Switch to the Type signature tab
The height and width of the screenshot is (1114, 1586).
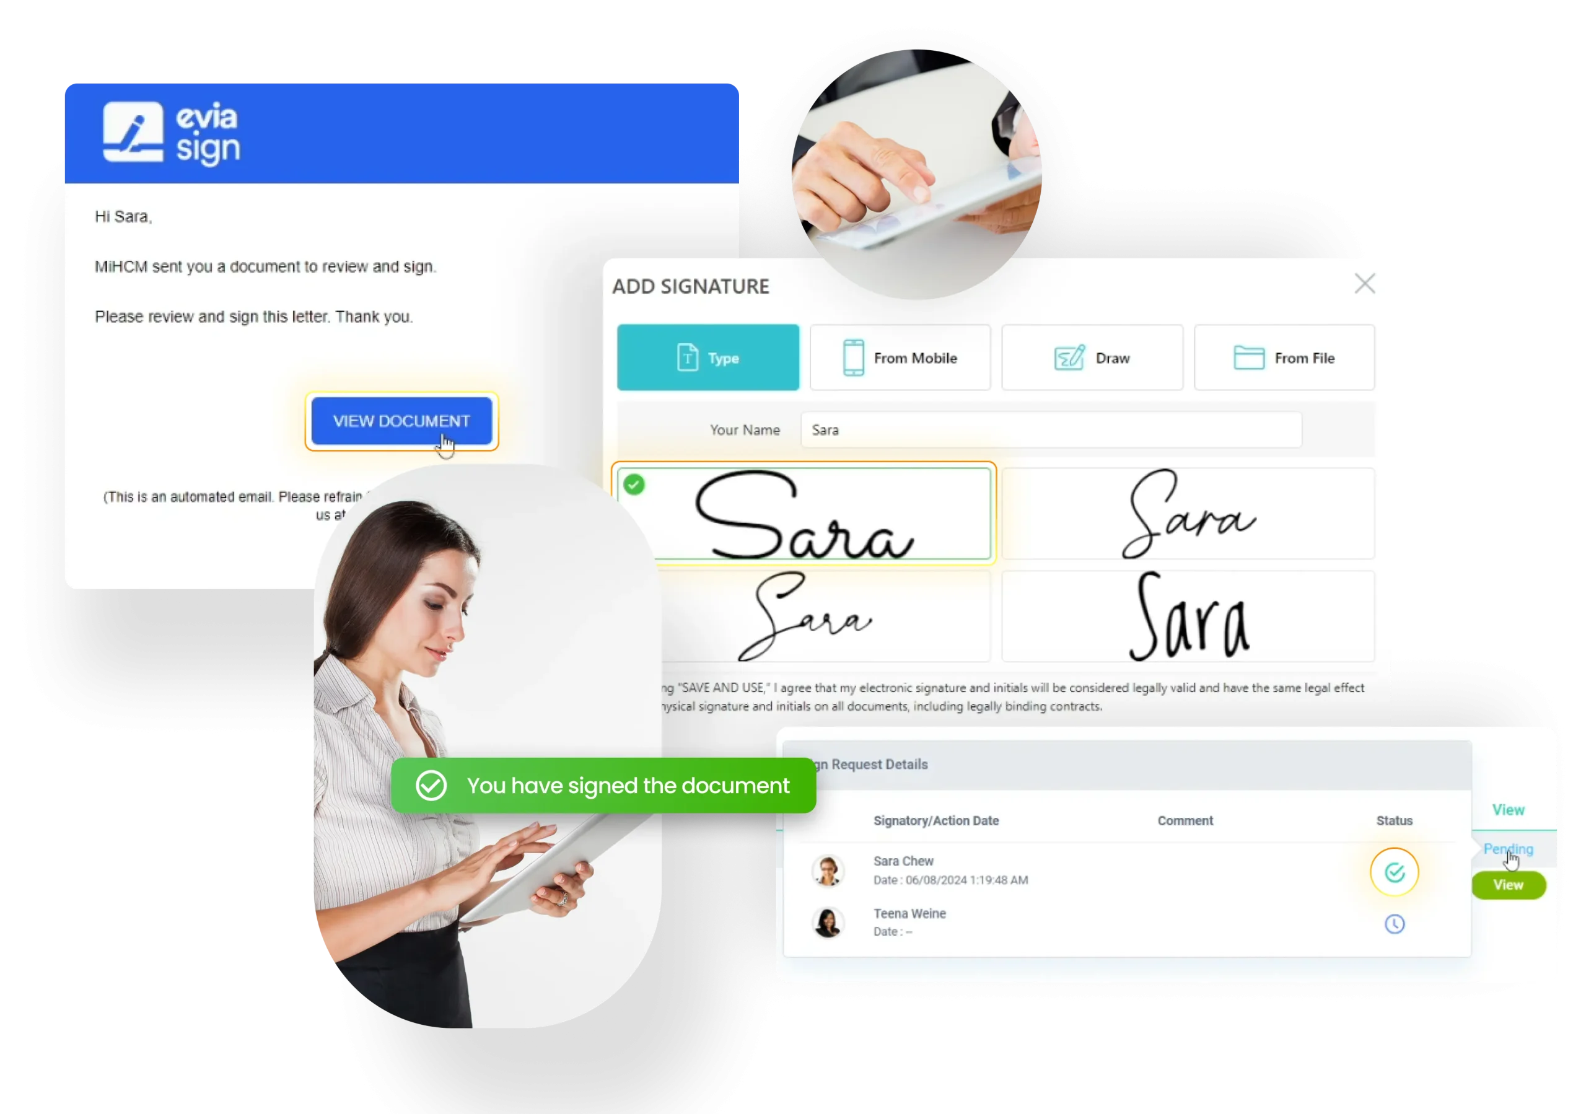coord(706,358)
